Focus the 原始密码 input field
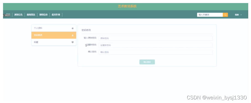251x103 pixels. pyautogui.click(x=156, y=38)
